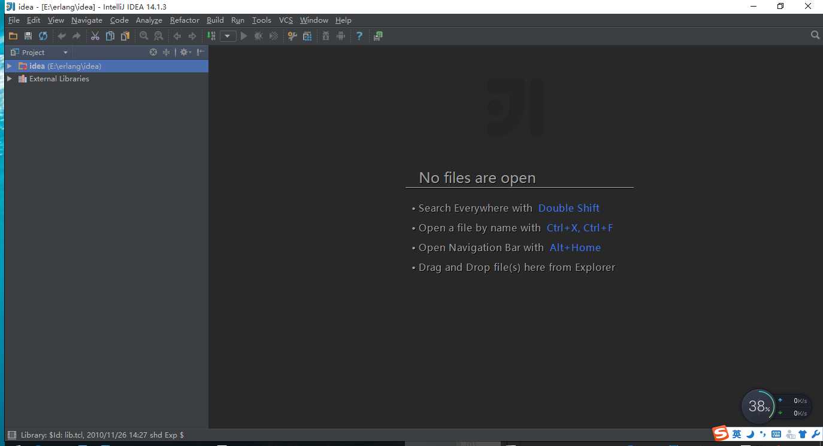Image resolution: width=823 pixels, height=446 pixels.
Task: Open the Run menu
Action: [238, 20]
